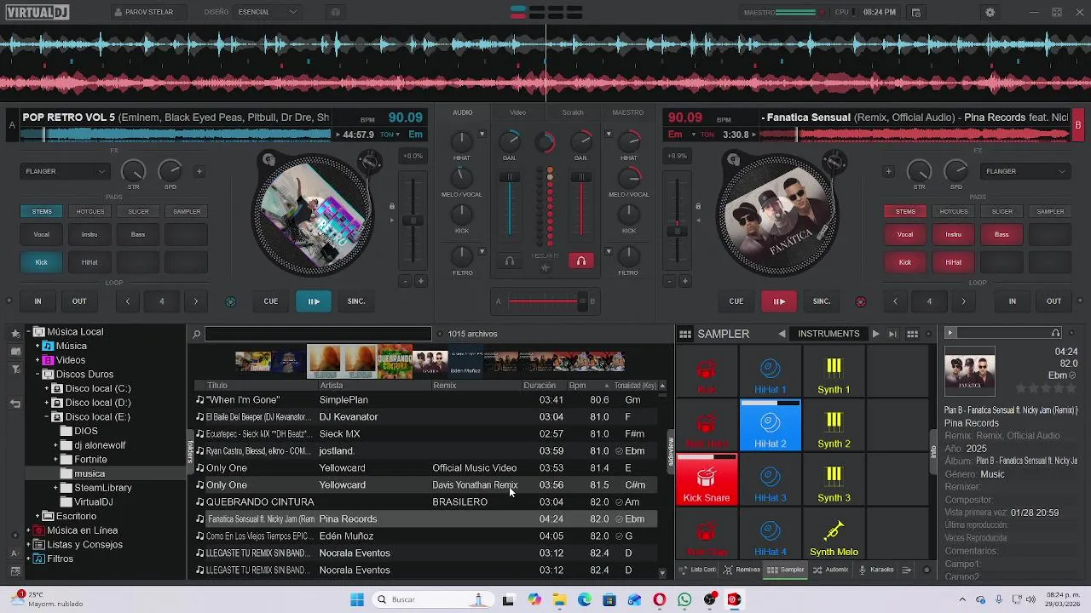Click the target icon beside deck A CUE
This screenshot has width=1091, height=613.
pyautogui.click(x=230, y=301)
